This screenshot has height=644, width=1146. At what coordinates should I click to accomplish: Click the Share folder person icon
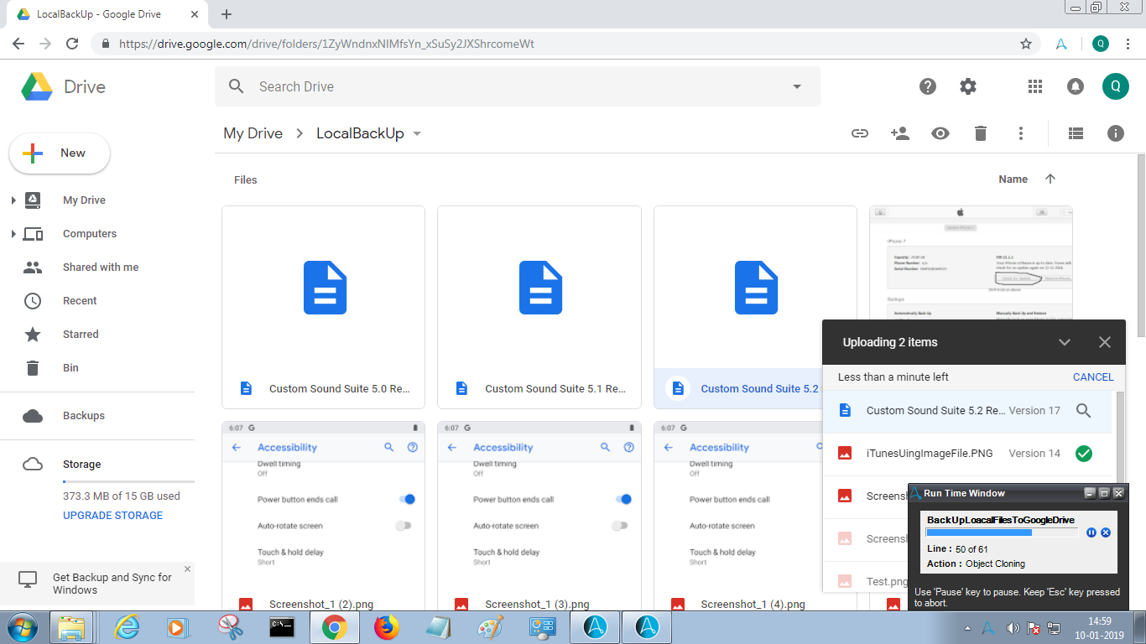point(899,133)
